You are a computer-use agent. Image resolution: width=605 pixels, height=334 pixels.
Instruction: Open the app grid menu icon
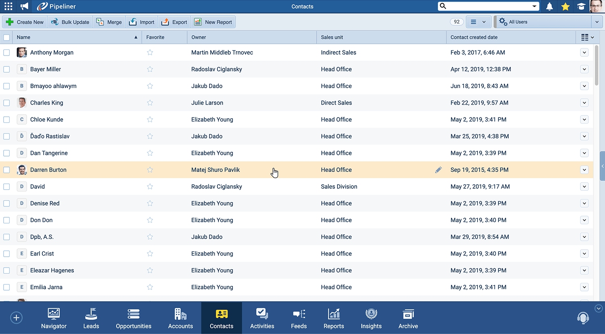[8, 6]
